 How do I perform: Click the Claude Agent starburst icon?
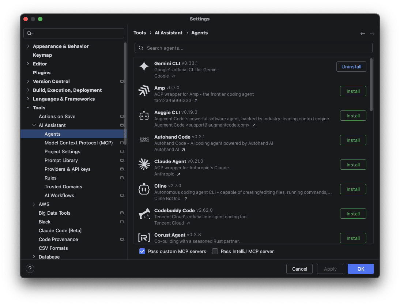pos(144,165)
